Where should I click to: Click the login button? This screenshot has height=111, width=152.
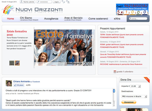pyautogui.click(x=56, y=2)
